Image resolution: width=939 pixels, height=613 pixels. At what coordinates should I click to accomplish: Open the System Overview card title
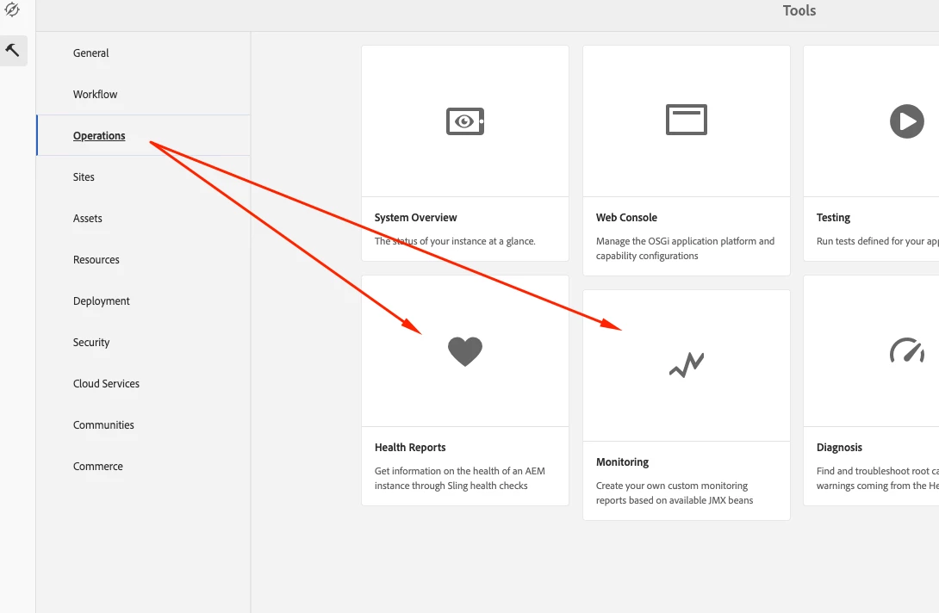[x=415, y=217]
